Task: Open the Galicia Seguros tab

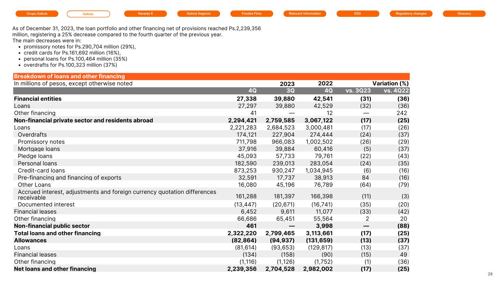Action: (x=199, y=14)
